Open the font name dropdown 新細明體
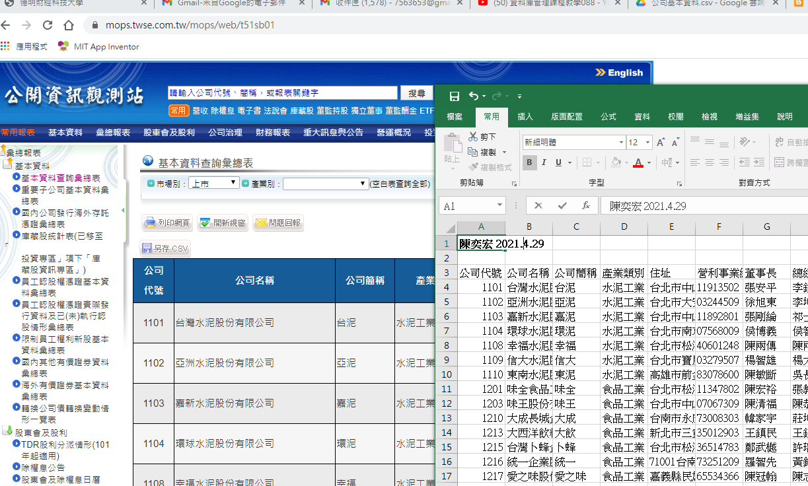 [x=621, y=143]
